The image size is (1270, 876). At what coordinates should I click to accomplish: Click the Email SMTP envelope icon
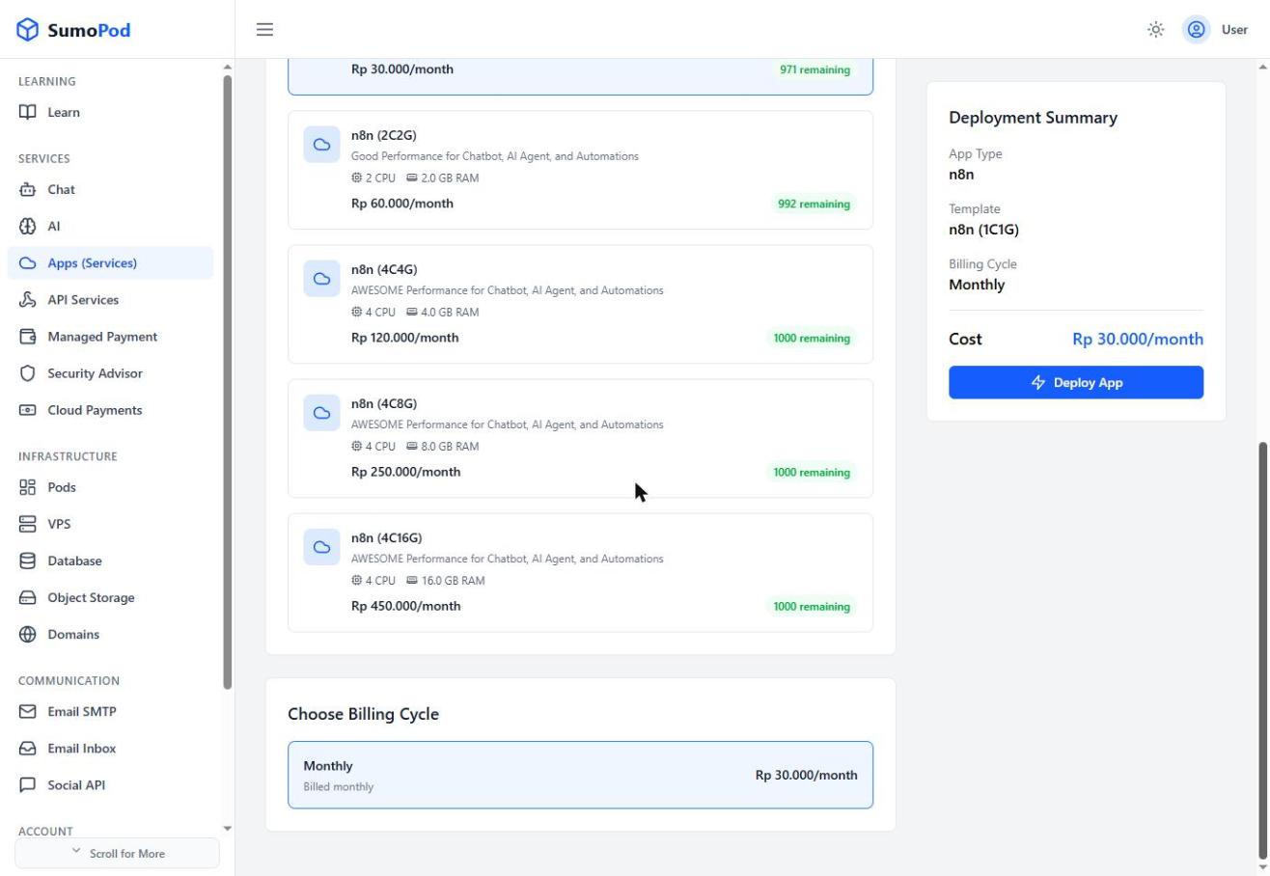(28, 711)
